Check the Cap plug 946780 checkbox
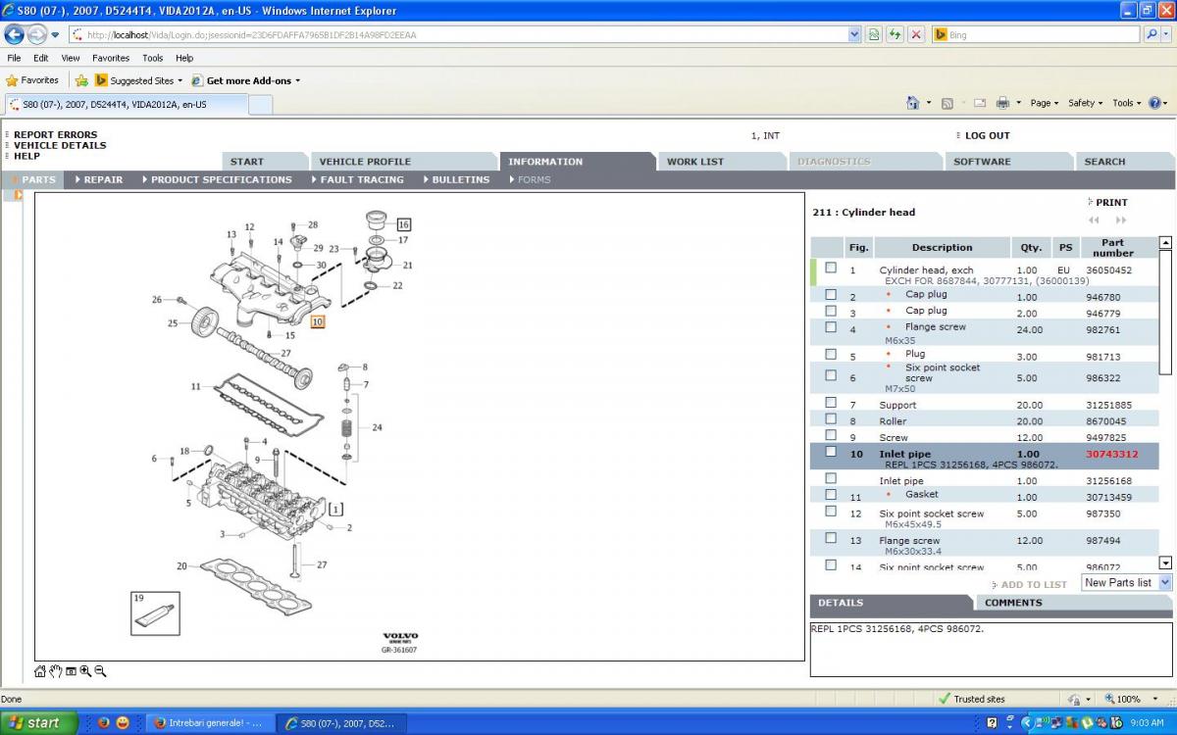Image resolution: width=1177 pixels, height=735 pixels. 831,294
